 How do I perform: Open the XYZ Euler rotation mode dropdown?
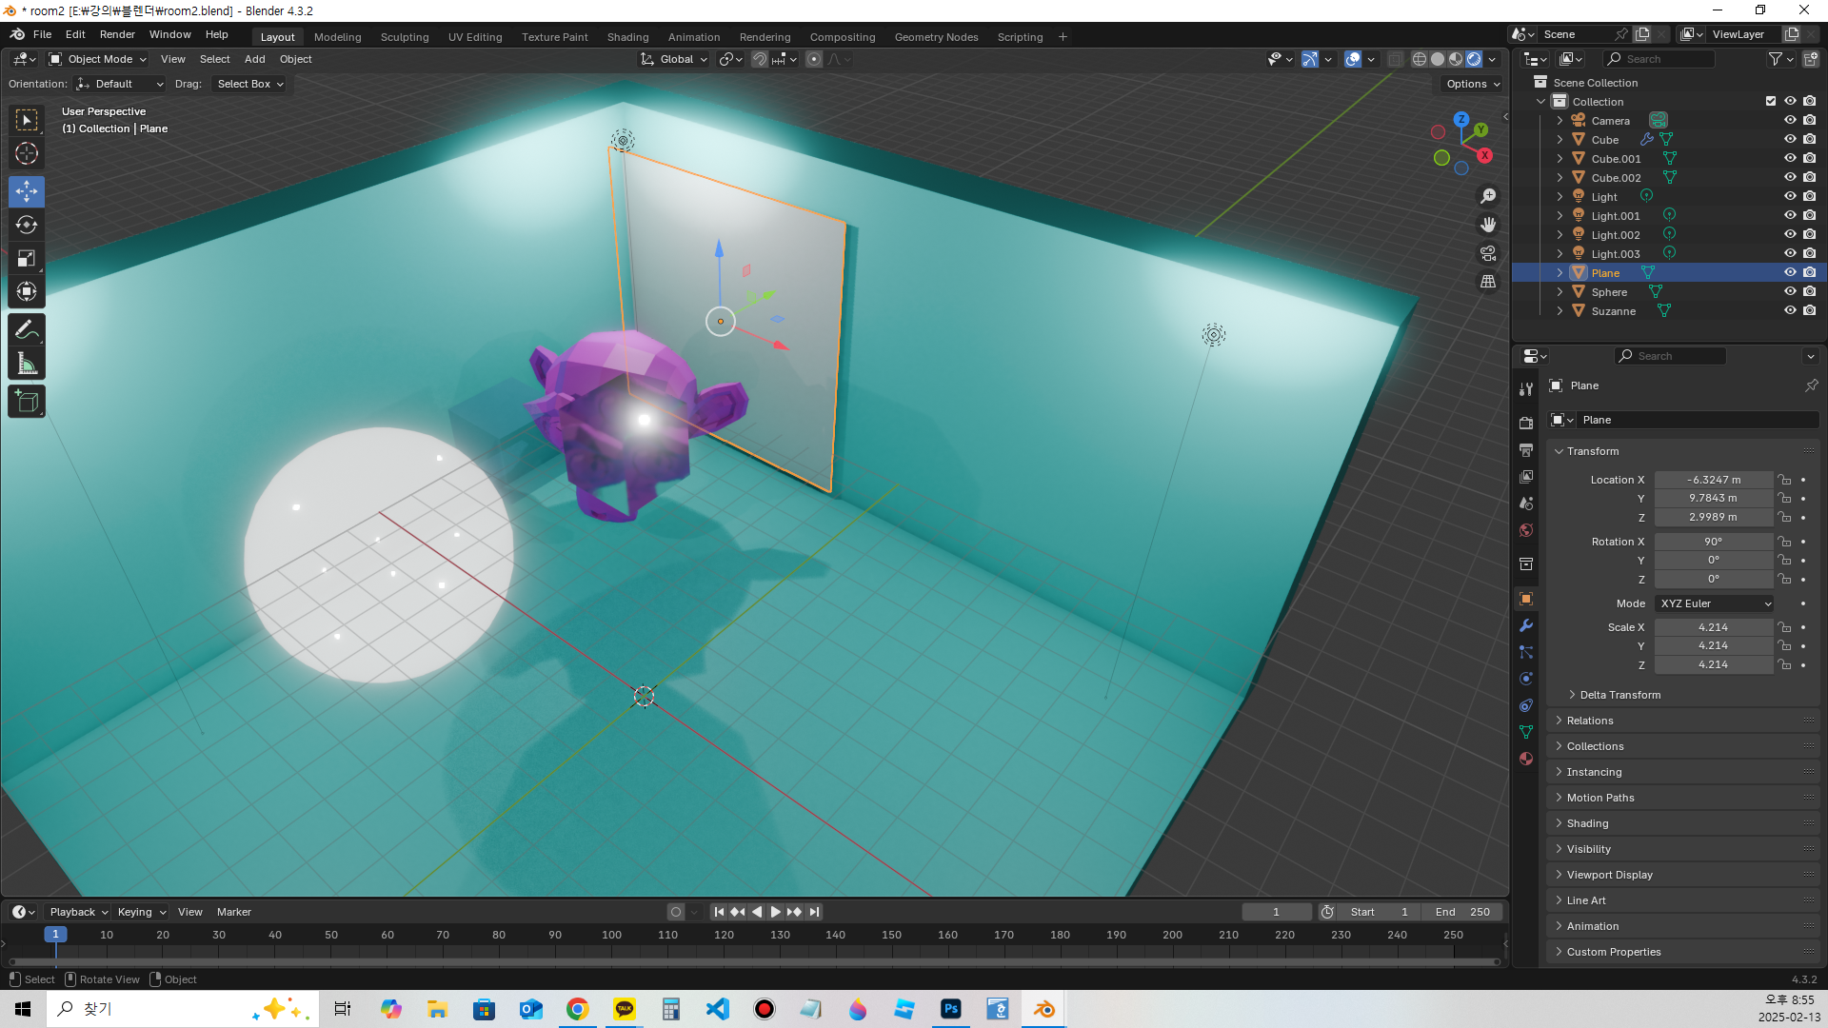pyautogui.click(x=1715, y=603)
